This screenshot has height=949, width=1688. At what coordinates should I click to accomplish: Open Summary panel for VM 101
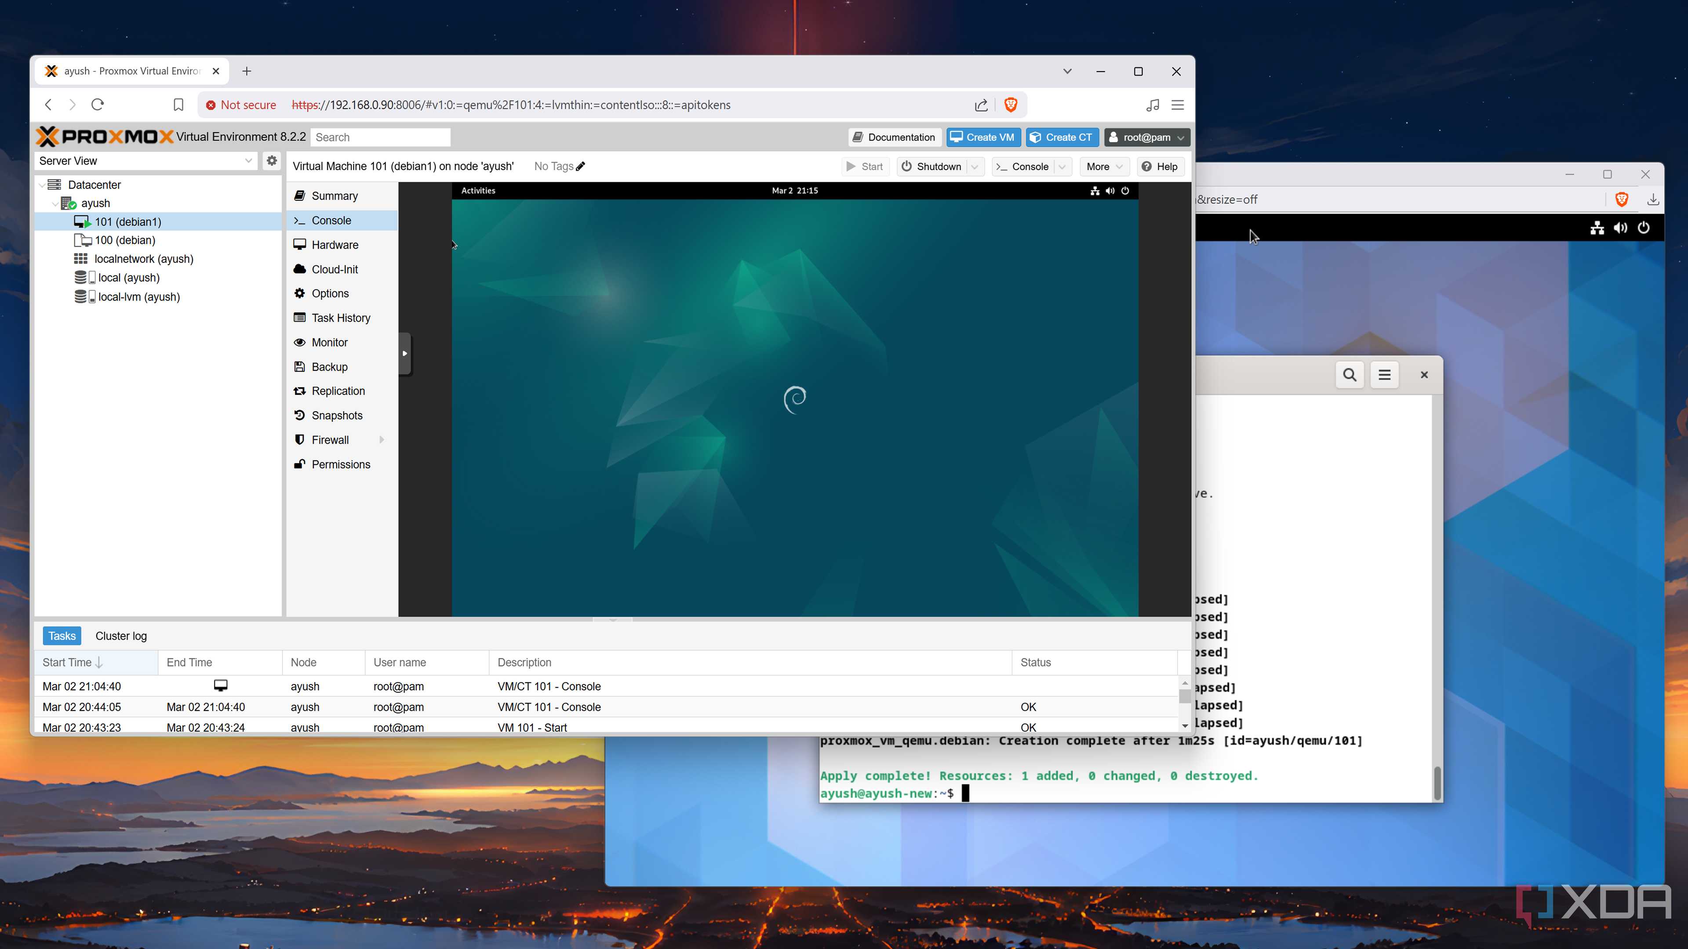(334, 196)
